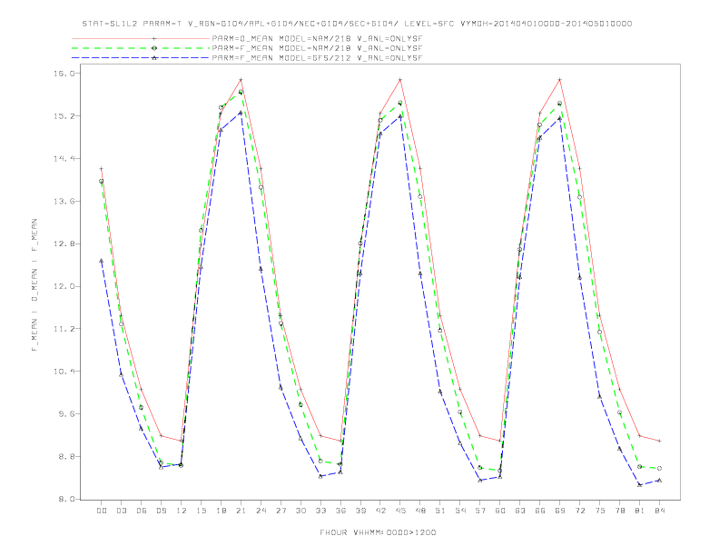719x556 pixels.
Task: Click x-axis tick label 18
Action: point(221,511)
